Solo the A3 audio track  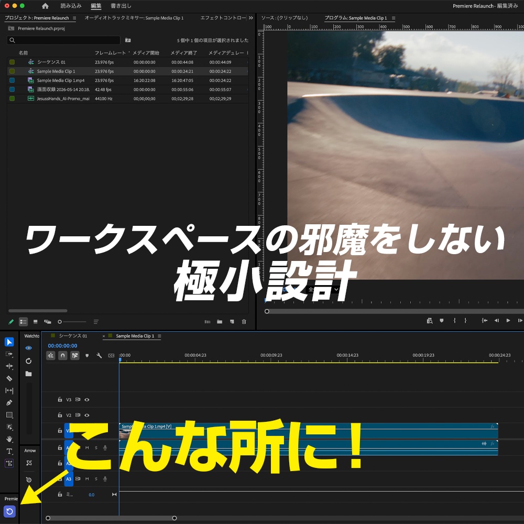96,479
